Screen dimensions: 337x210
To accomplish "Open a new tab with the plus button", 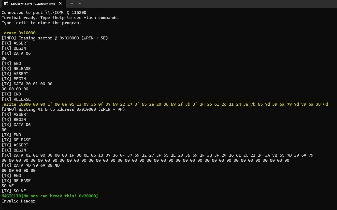I will click(72, 3).
